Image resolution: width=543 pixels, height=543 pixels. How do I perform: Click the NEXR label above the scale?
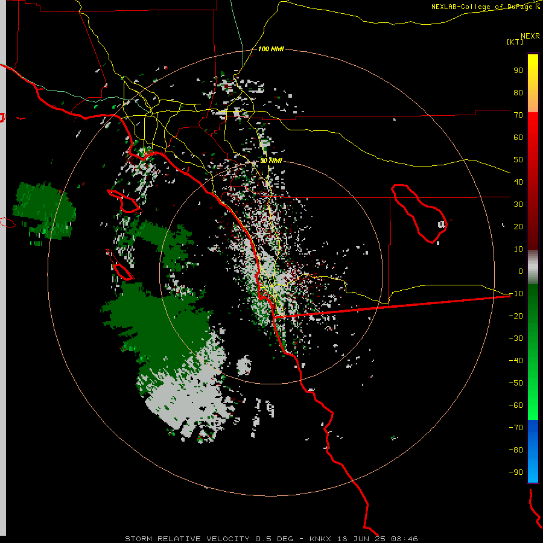coord(530,36)
